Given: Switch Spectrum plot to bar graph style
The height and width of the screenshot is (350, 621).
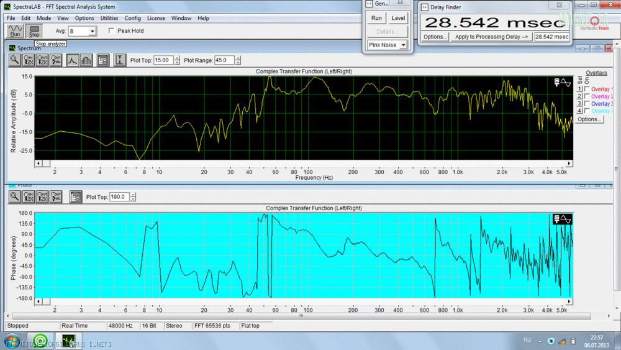Looking at the screenshot, I should tap(86, 60).
